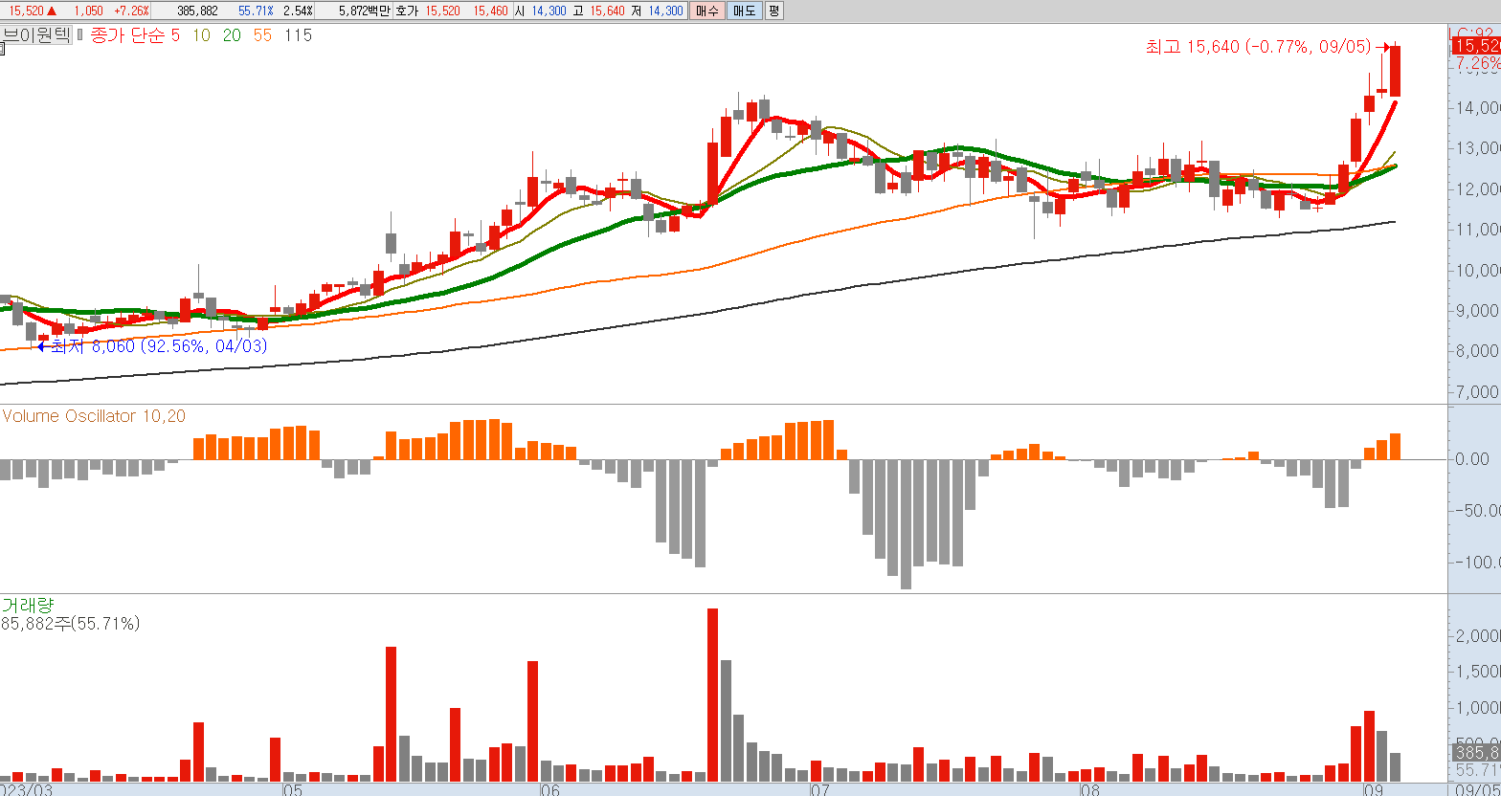Click the 12,000 price axis label
1501x796 pixels.
coord(1478,189)
